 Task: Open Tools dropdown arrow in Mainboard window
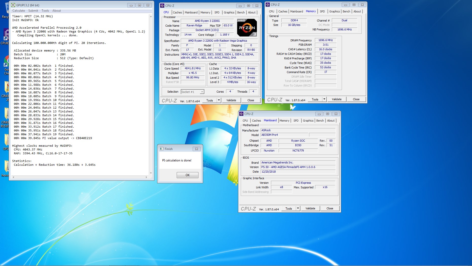(298, 208)
